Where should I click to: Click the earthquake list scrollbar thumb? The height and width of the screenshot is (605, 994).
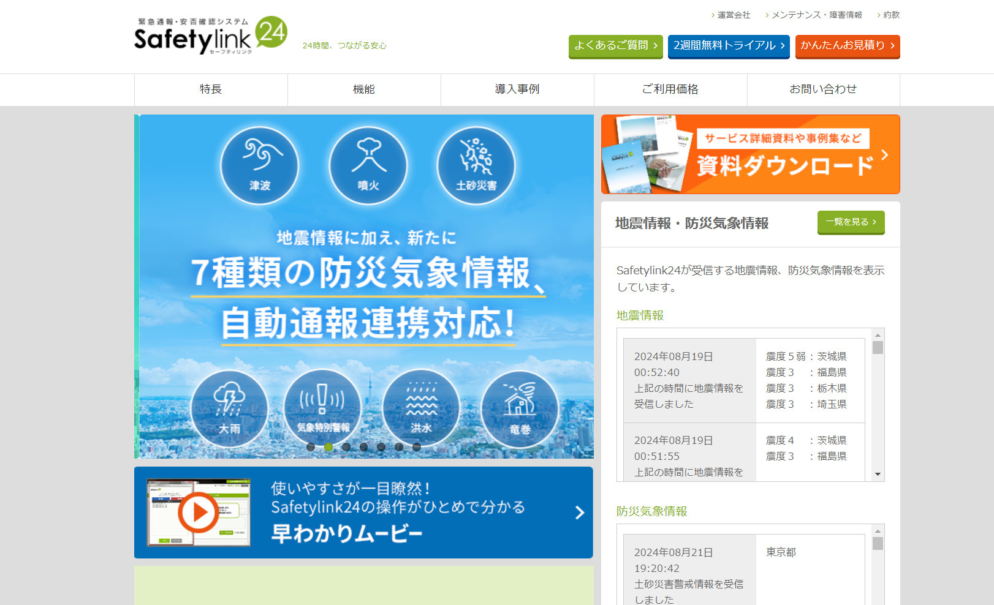click(x=878, y=347)
